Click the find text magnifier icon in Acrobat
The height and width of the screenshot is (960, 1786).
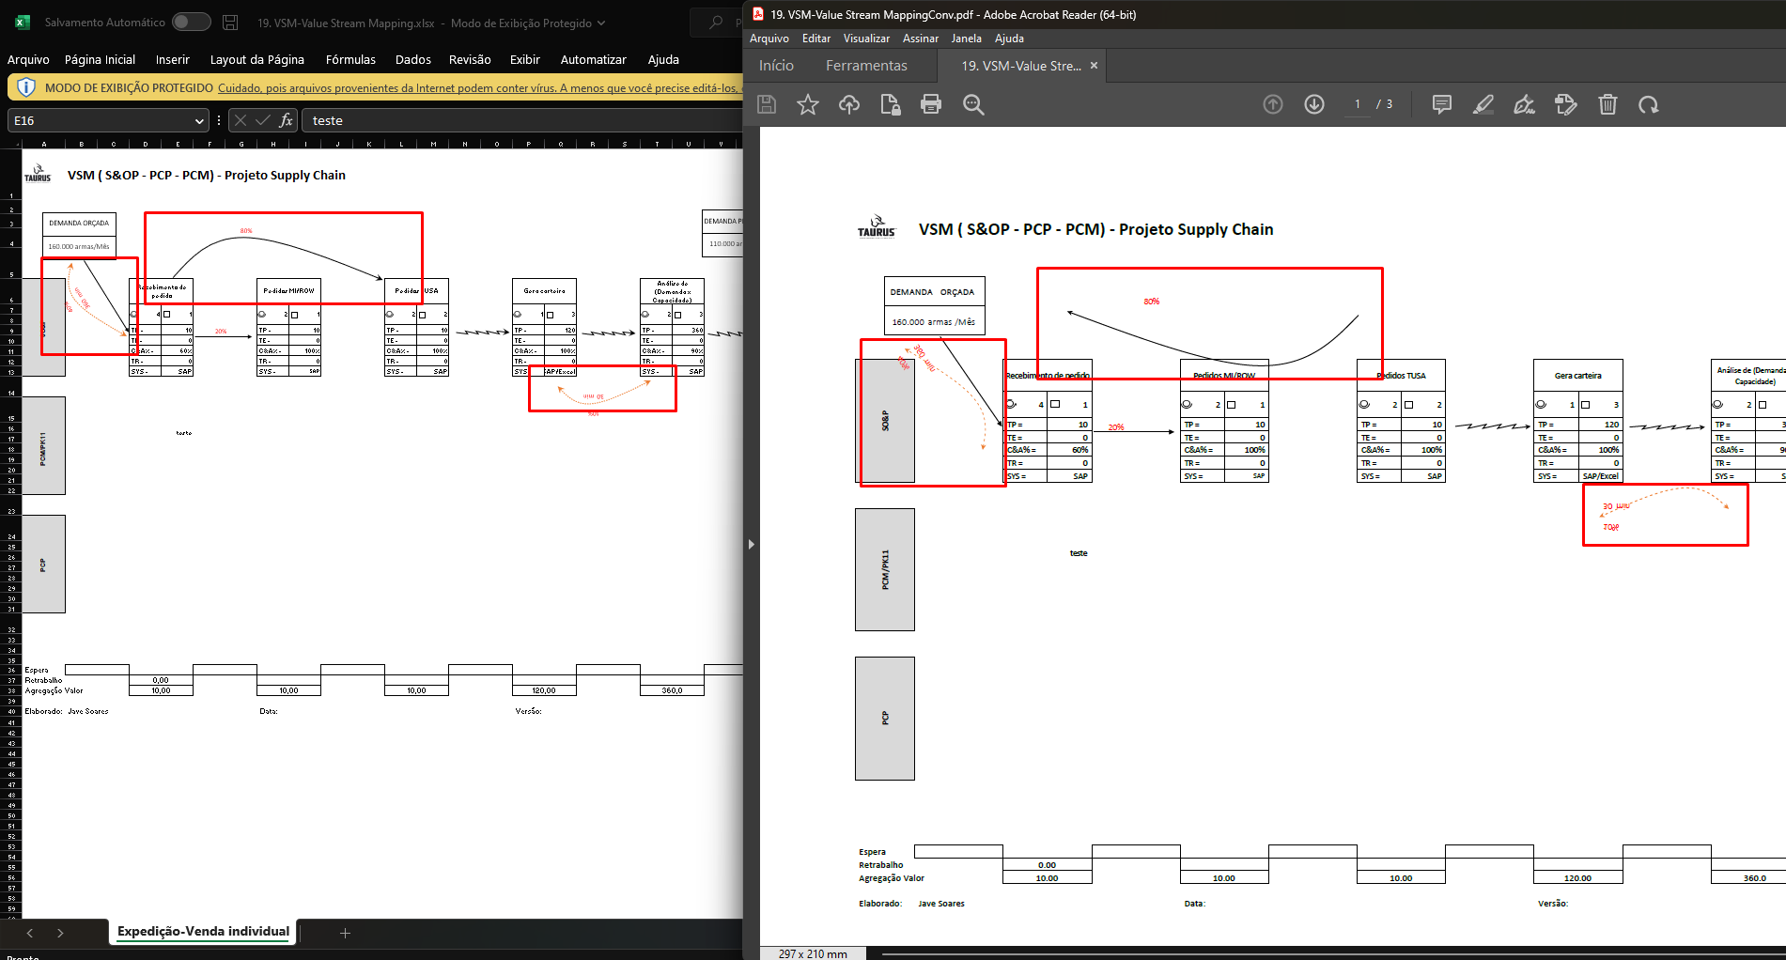(x=973, y=104)
